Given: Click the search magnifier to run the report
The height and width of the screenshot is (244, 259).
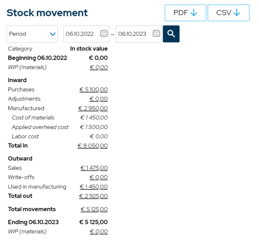Looking at the screenshot, I should point(171,34).
